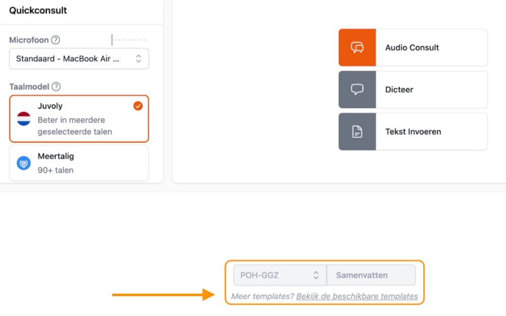Click the grey Dicteer speech bubble icon
The image size is (506, 316).
357,89
